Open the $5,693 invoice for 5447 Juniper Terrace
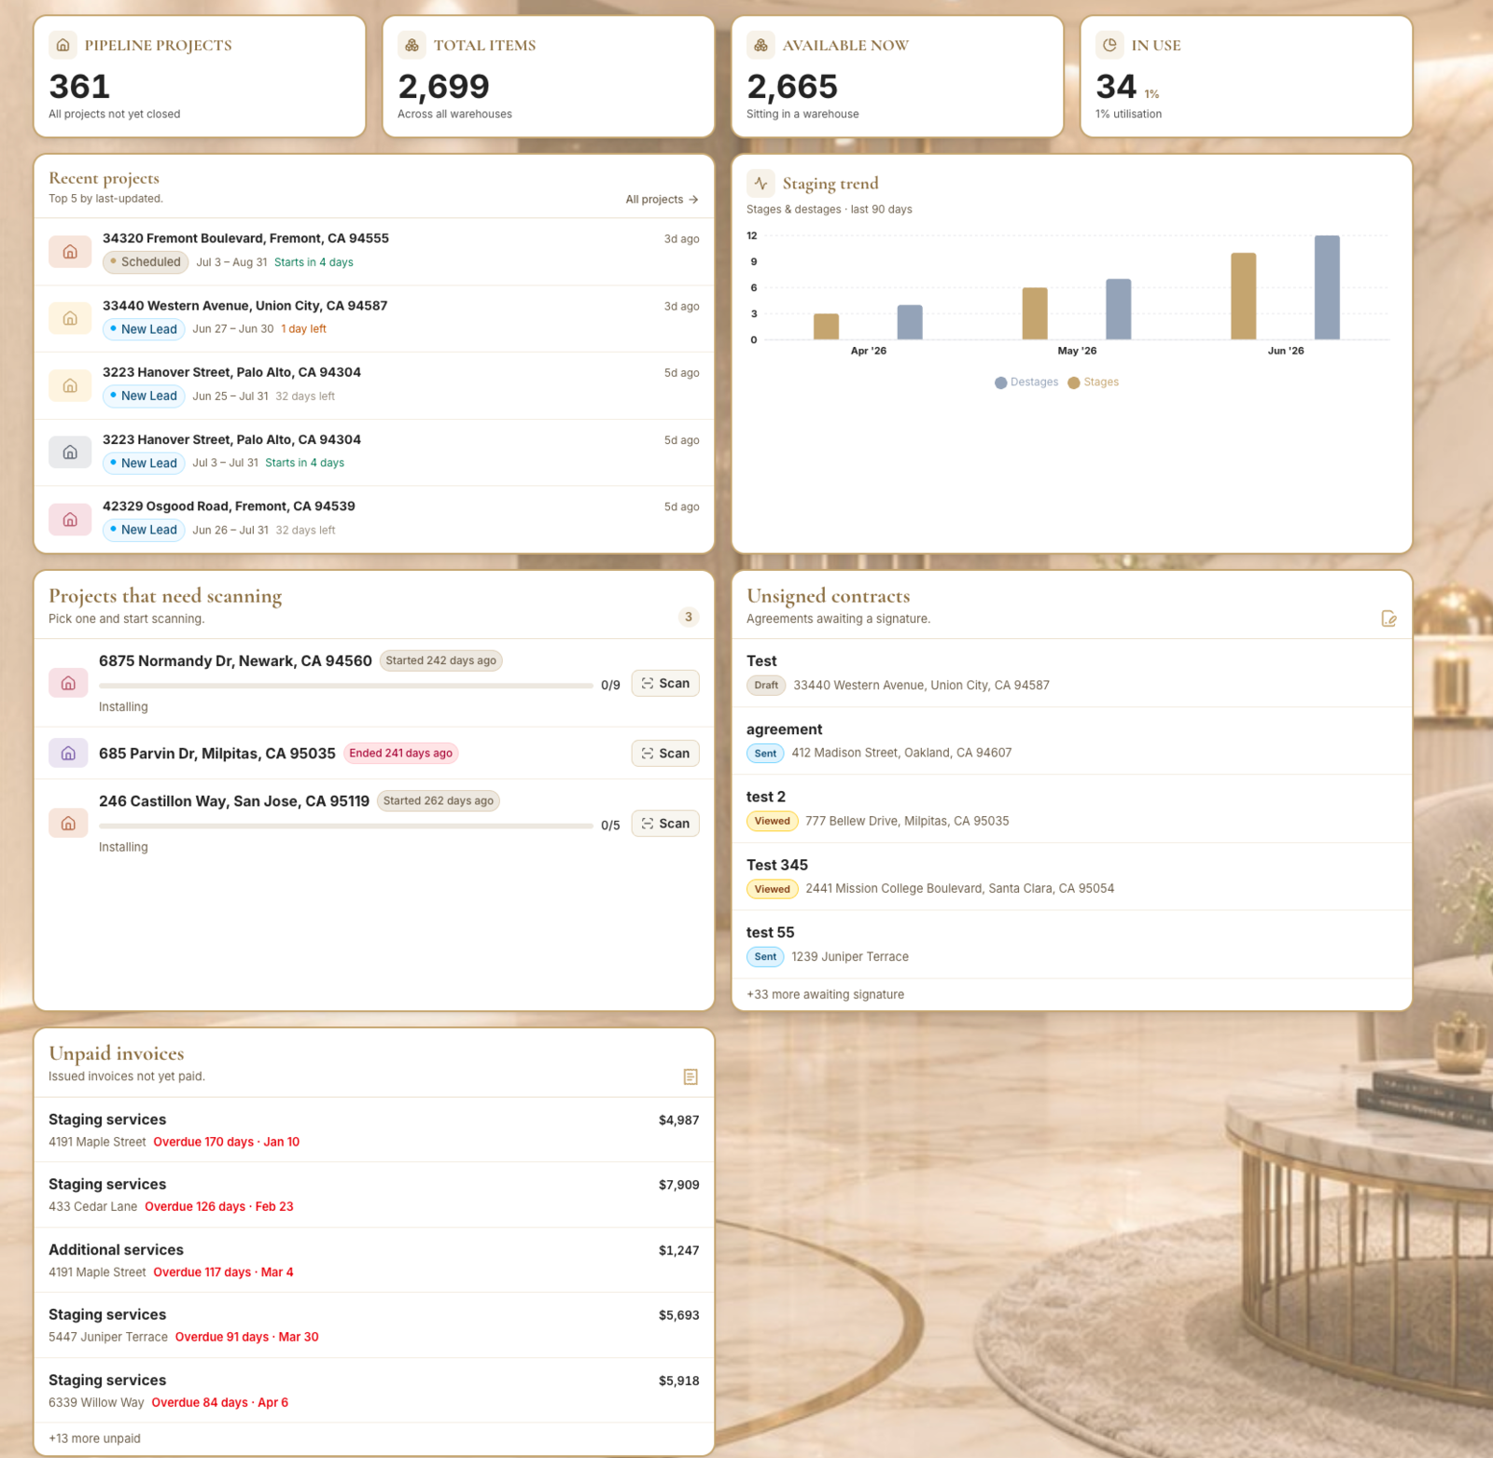 tap(374, 1325)
